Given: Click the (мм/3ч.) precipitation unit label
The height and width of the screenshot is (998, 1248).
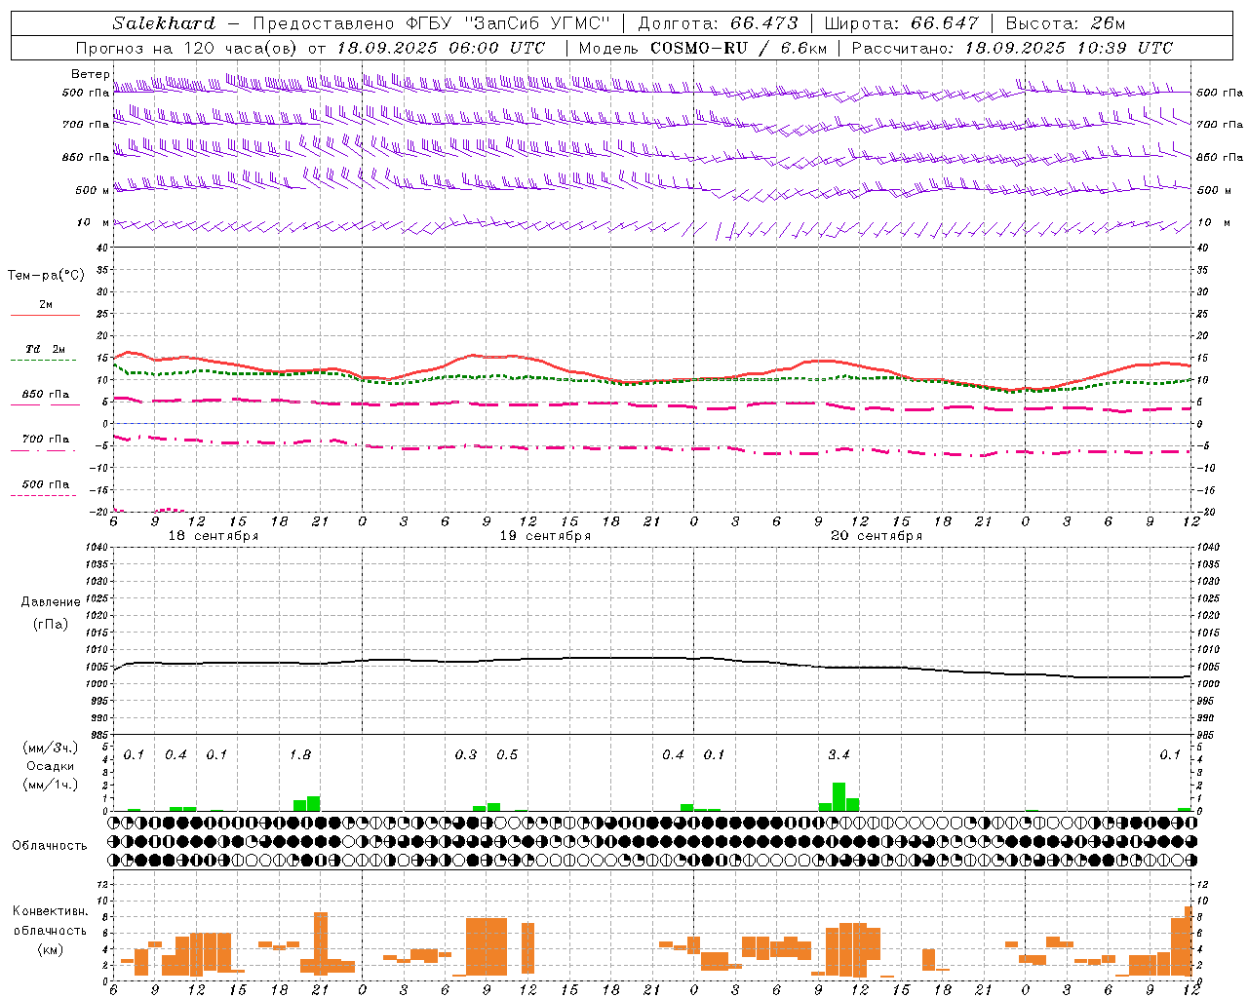Looking at the screenshot, I should [x=50, y=748].
